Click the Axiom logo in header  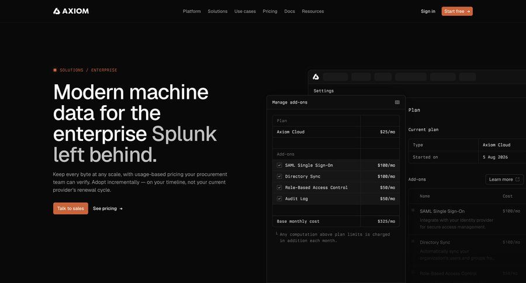coord(71,11)
